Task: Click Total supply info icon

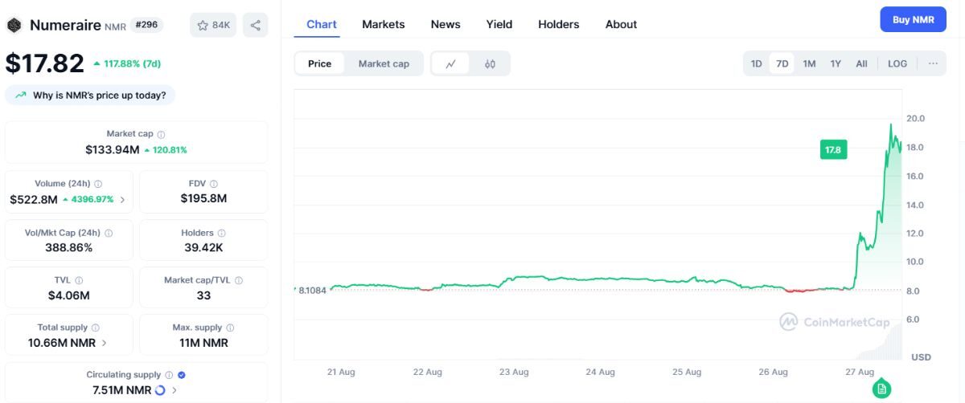Action: (x=96, y=328)
